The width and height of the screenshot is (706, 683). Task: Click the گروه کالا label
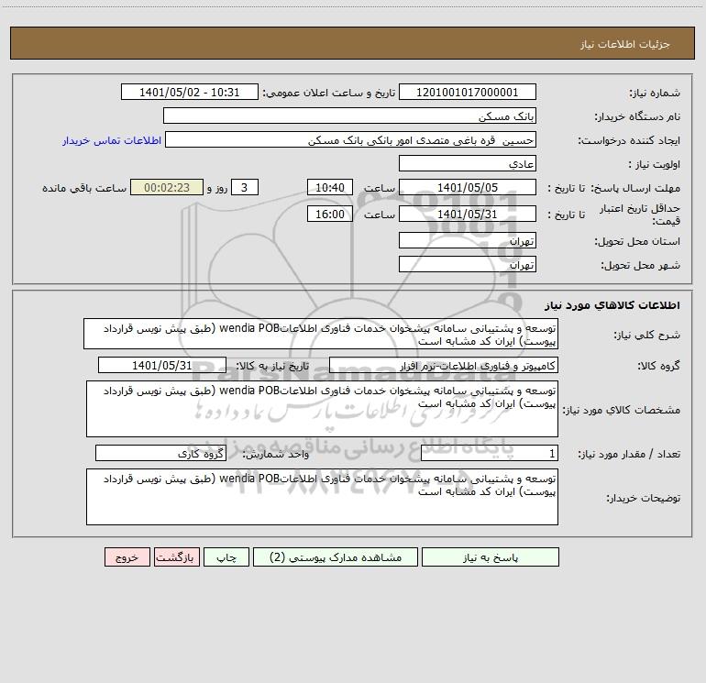coord(658,366)
